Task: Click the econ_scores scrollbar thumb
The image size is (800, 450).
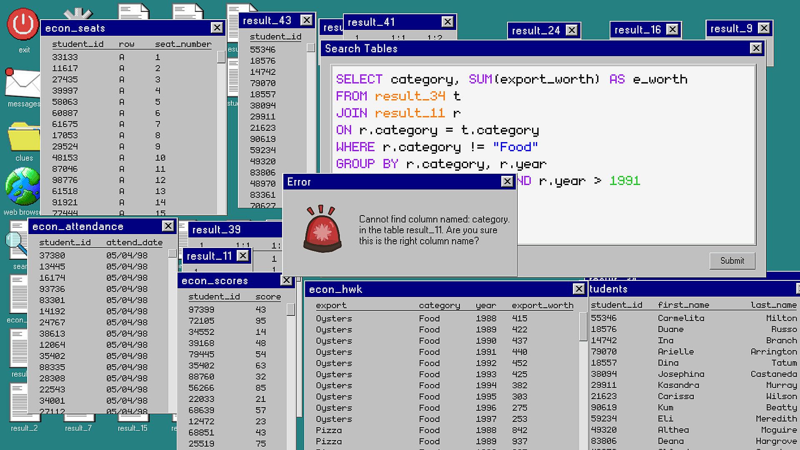Action: pyautogui.click(x=291, y=310)
